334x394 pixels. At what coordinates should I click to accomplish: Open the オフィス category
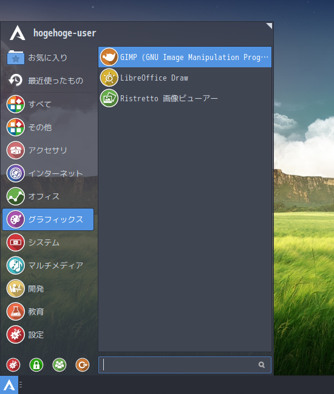(48, 196)
